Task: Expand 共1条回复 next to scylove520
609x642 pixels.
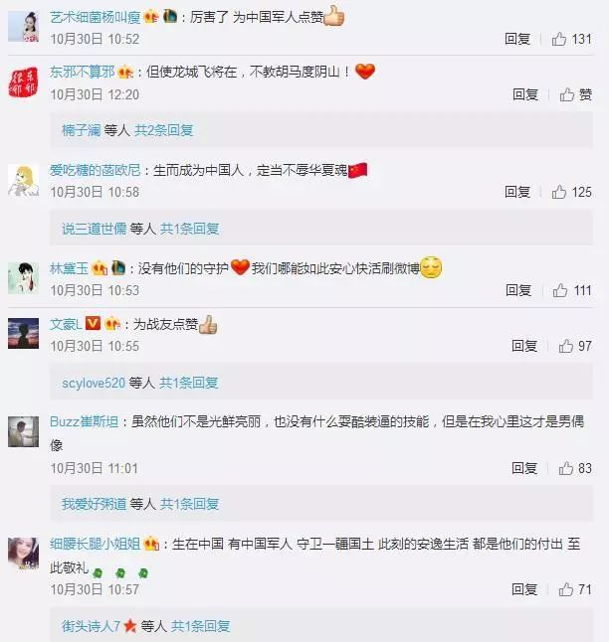Action: pos(189,383)
